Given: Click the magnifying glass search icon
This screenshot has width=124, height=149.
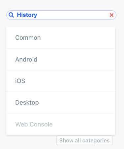Looking at the screenshot, I should tap(11, 15).
